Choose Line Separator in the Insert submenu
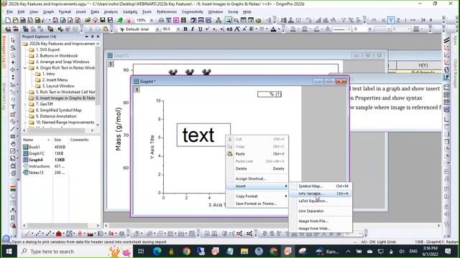The width and height of the screenshot is (460, 258). pyautogui.click(x=321, y=211)
